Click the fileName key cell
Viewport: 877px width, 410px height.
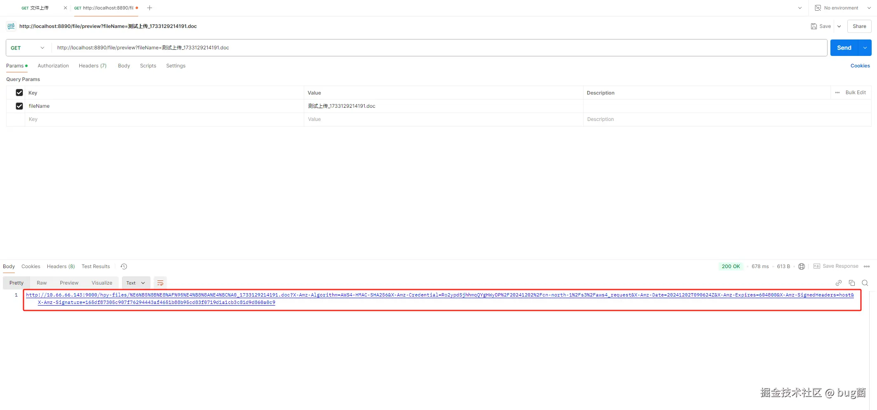(x=164, y=106)
